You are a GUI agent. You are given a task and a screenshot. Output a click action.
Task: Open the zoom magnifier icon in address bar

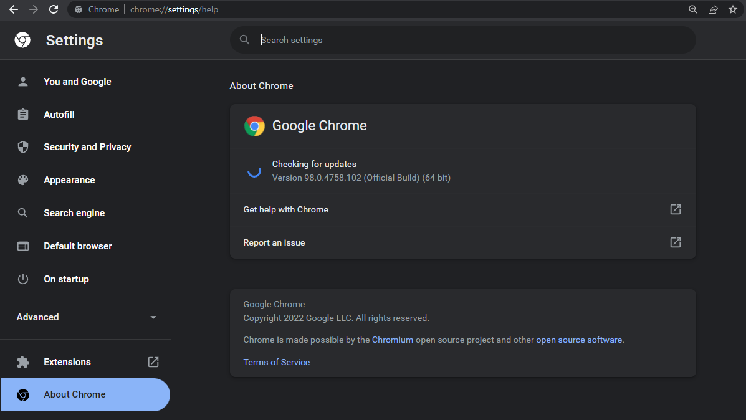click(693, 9)
